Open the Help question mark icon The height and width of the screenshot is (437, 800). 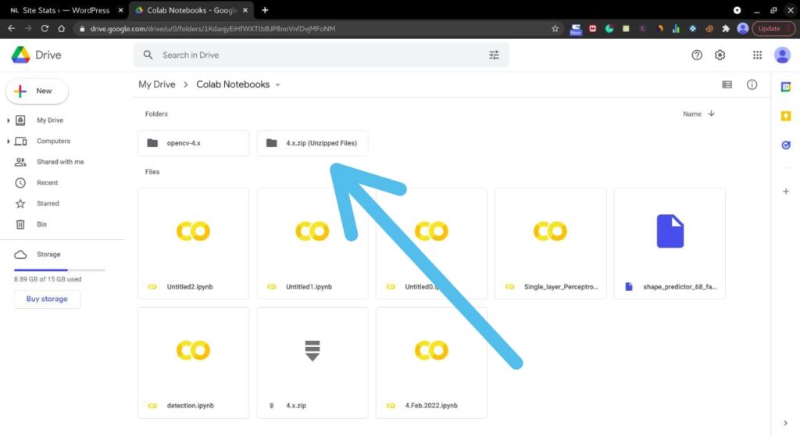[x=697, y=55]
